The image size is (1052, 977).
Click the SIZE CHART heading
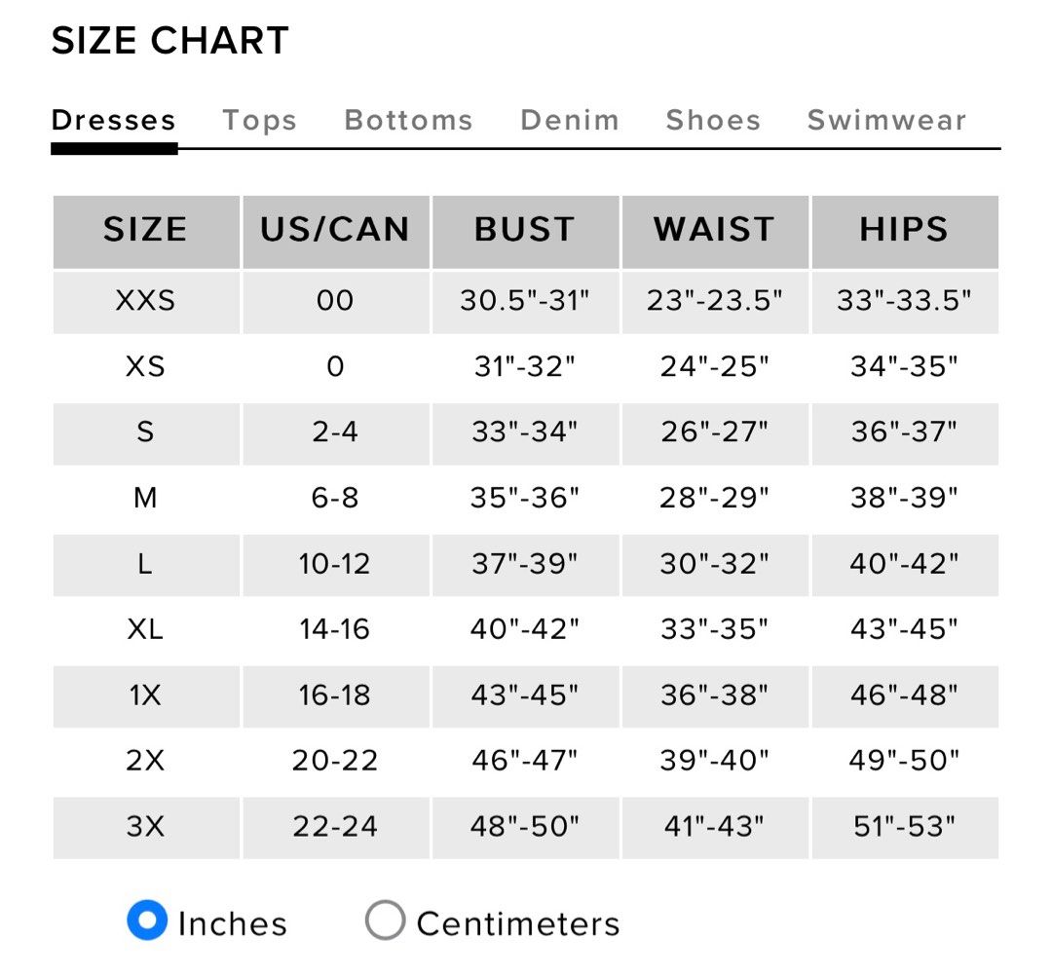170,40
